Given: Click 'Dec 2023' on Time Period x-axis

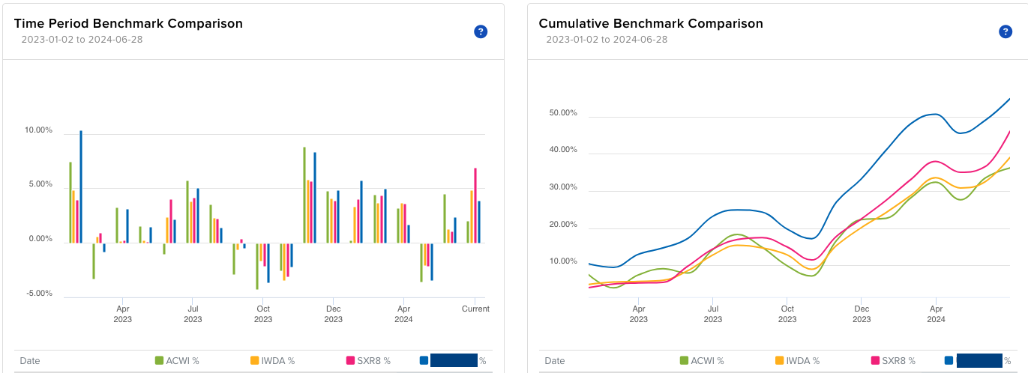Looking at the screenshot, I should 333,314.
